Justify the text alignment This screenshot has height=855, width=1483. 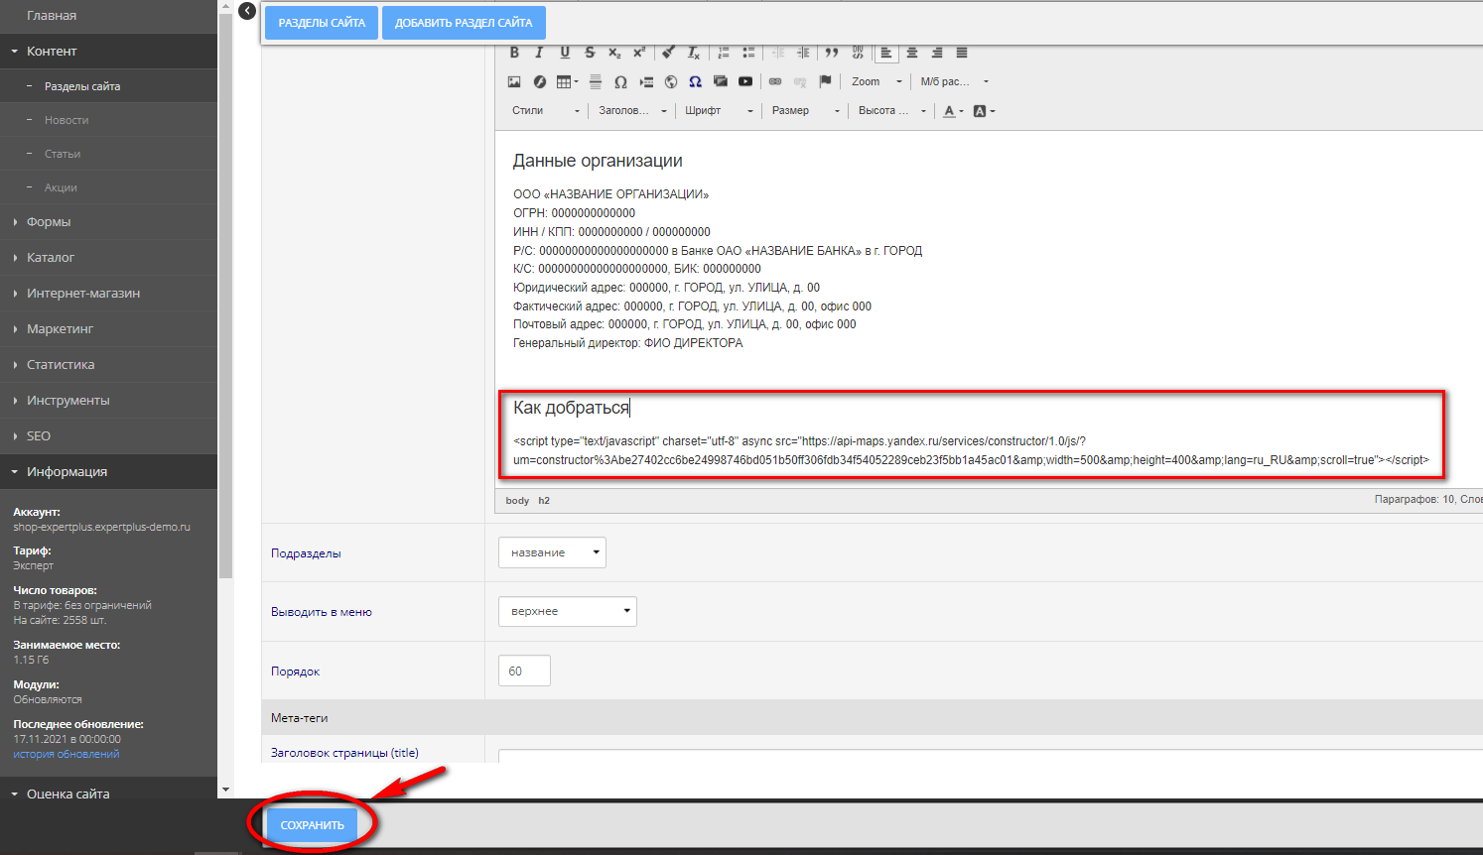pyautogui.click(x=962, y=53)
